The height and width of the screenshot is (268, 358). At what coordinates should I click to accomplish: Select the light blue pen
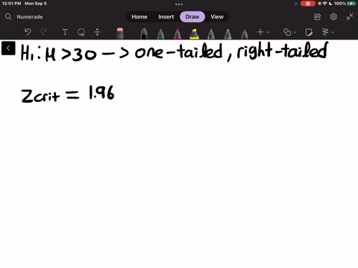[227, 33]
